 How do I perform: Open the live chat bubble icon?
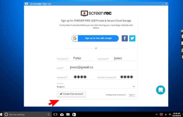[x=161, y=90]
